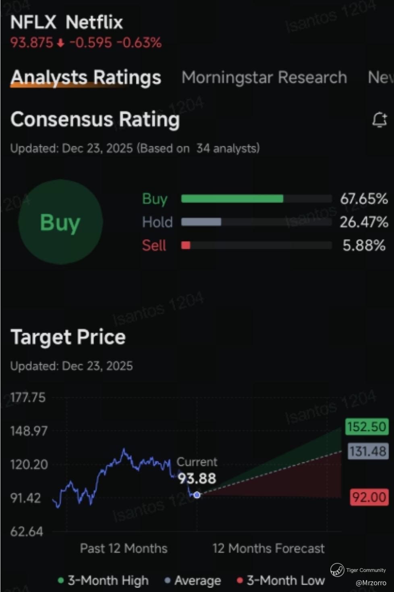This screenshot has height=592, width=394.
Task: Open the @Mrzorro profile link
Action: (371, 583)
